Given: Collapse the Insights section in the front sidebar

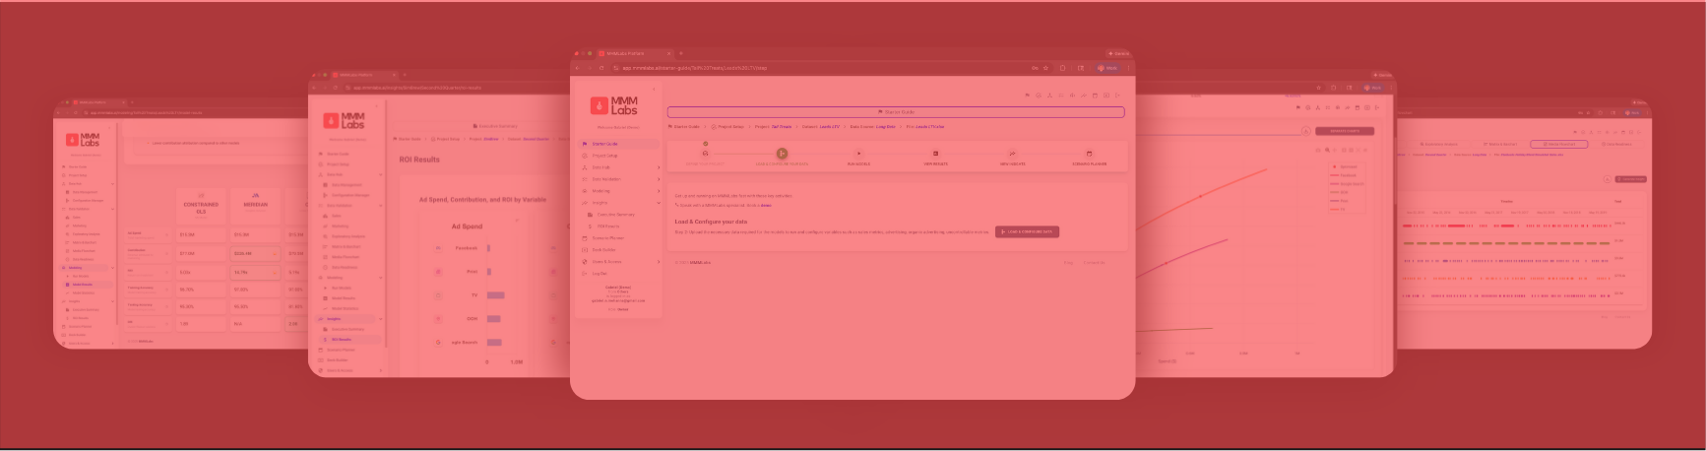Looking at the screenshot, I should (659, 203).
